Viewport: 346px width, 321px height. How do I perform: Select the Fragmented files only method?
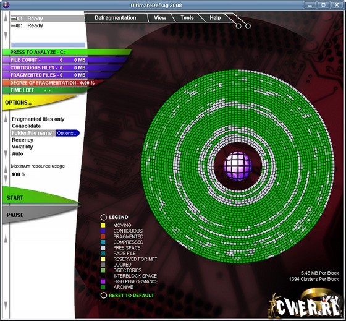[38, 119]
